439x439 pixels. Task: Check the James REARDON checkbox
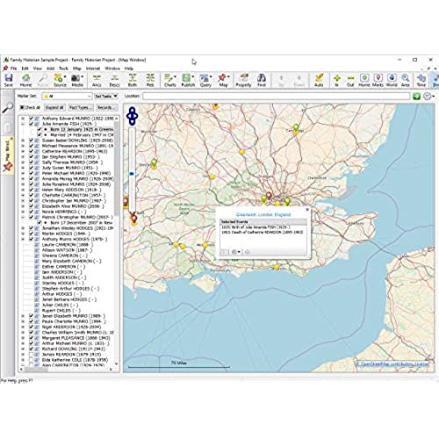pos(31,354)
